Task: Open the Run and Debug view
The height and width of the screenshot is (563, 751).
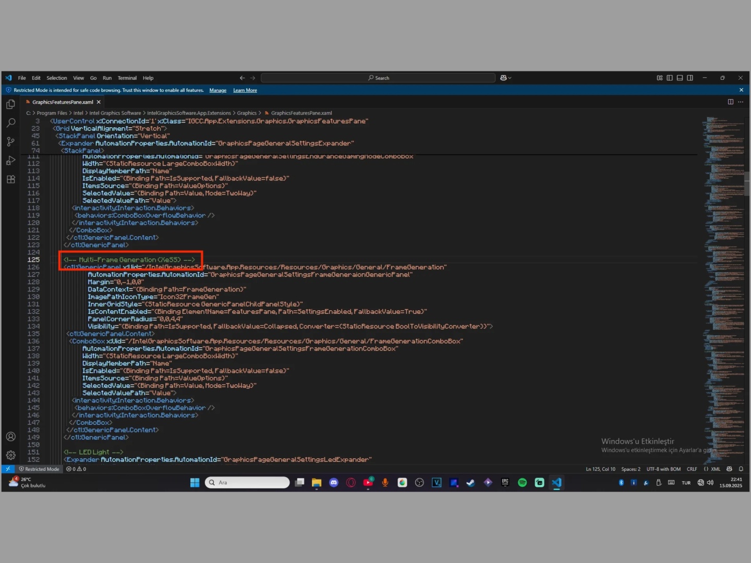Action: [10, 161]
